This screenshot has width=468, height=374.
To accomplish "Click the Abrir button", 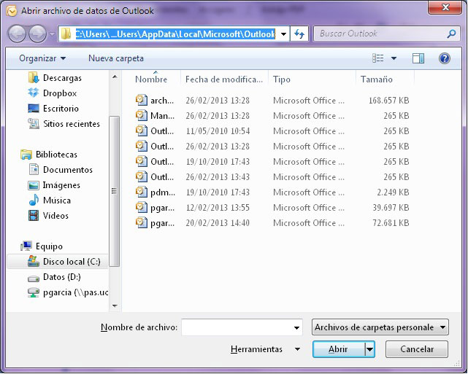I will click(339, 349).
